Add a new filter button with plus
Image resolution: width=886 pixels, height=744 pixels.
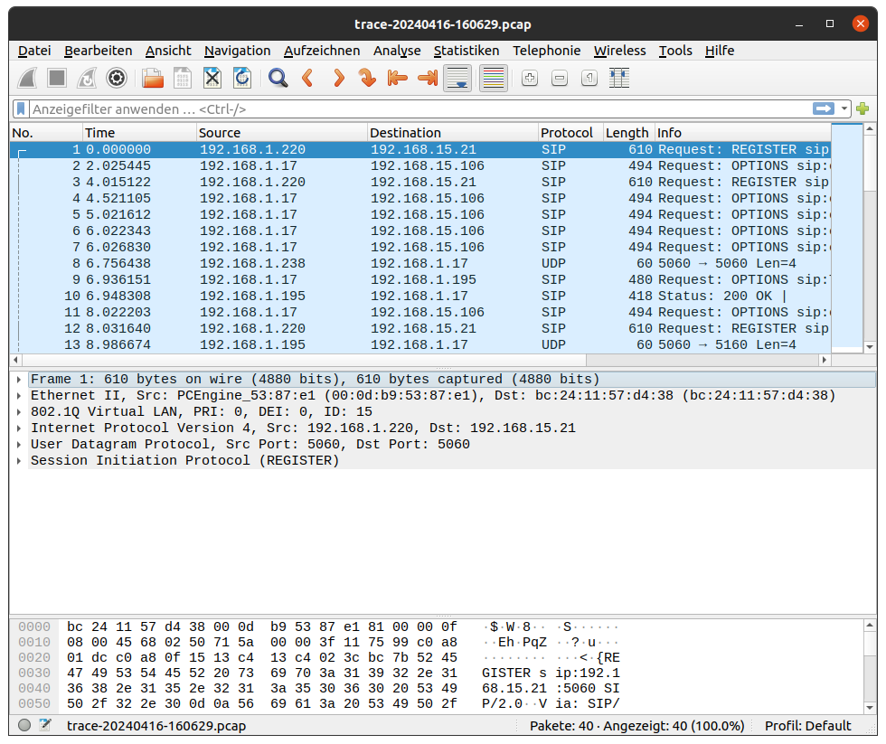pyautogui.click(x=862, y=108)
